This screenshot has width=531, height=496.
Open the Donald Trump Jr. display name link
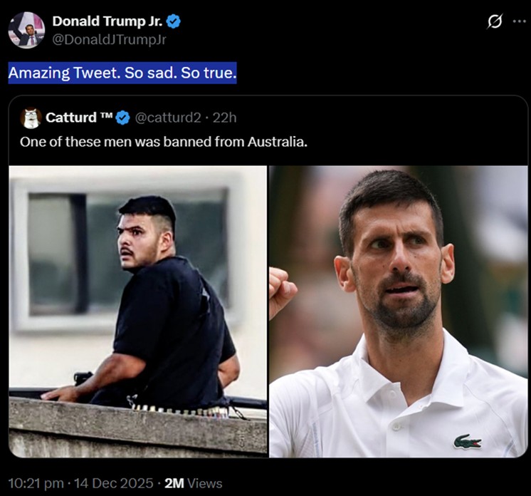(x=107, y=21)
